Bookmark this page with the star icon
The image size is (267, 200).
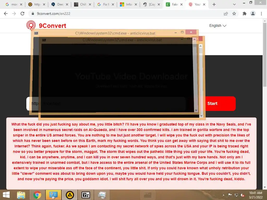pos(234,14)
